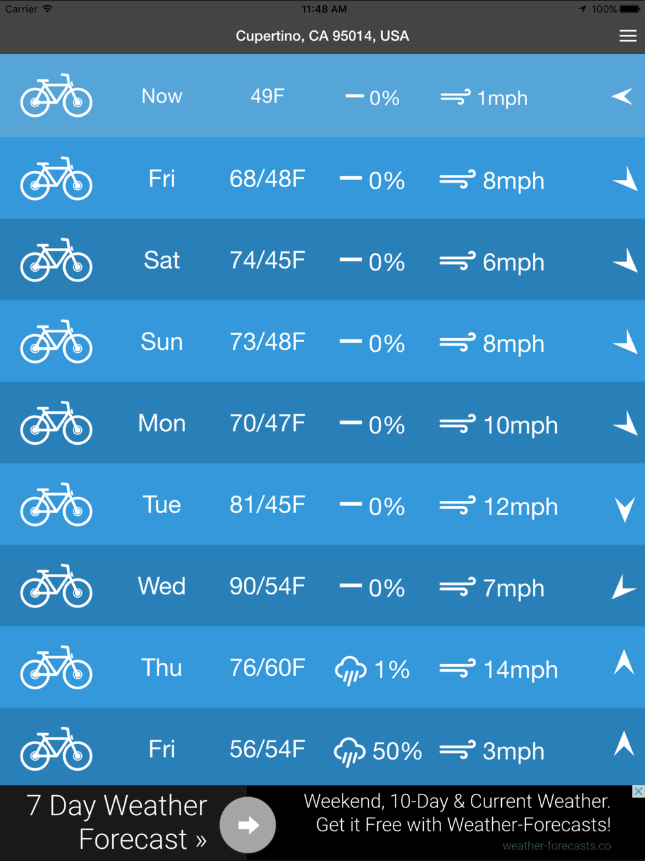
Task: Click the rain cloud icon for Thu
Action: click(x=351, y=670)
